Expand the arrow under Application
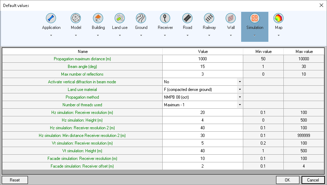This screenshot has height=185, width=327. [x=51, y=36]
